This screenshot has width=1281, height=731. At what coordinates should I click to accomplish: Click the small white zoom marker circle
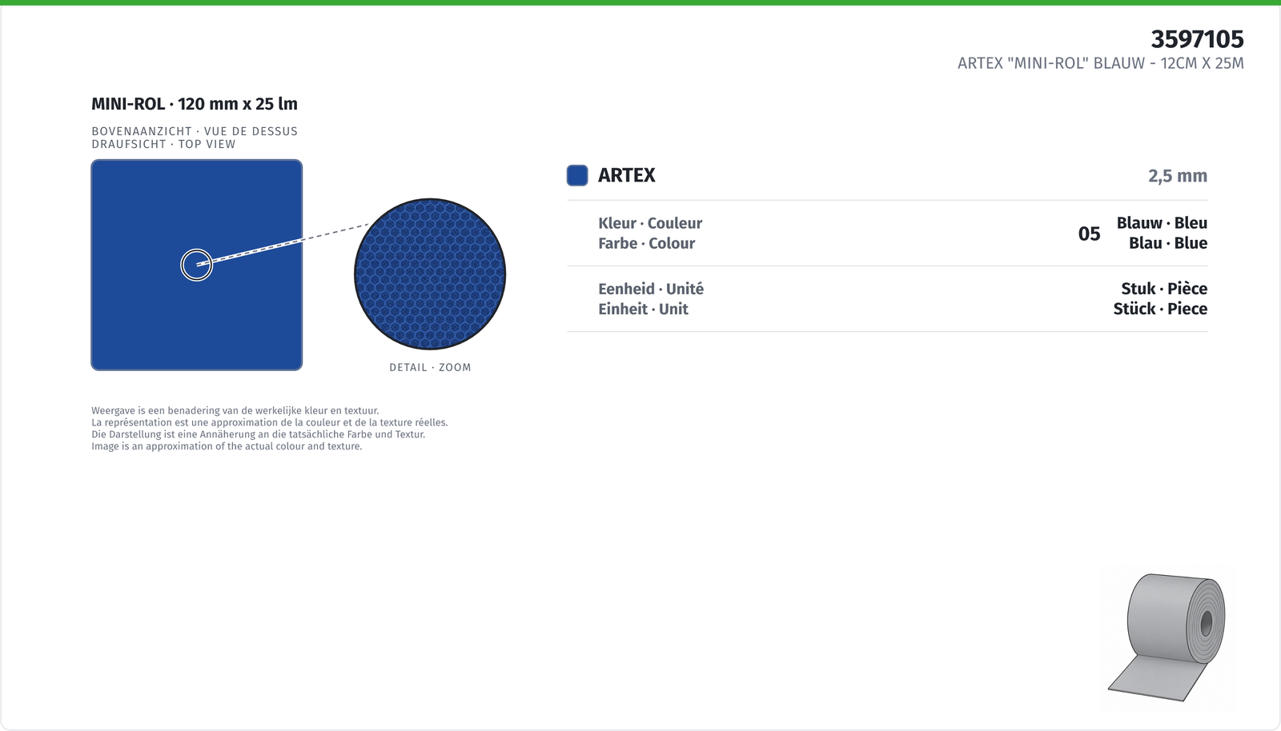[196, 265]
